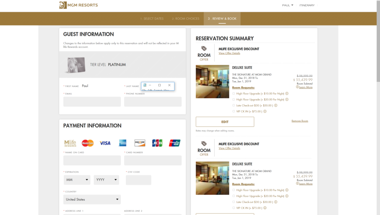This screenshot has height=215, width=380.
Task: Check first suite's High Floor Upgrade $10.00 Per Night
Action: coord(234,94)
